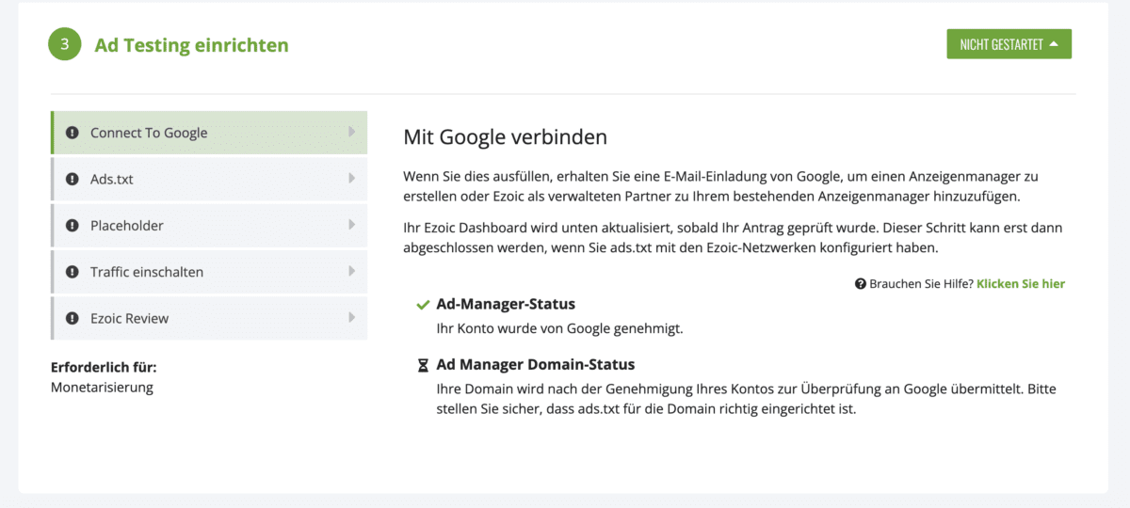Click the Brauchen Sie Hilfe? text

coord(921,283)
